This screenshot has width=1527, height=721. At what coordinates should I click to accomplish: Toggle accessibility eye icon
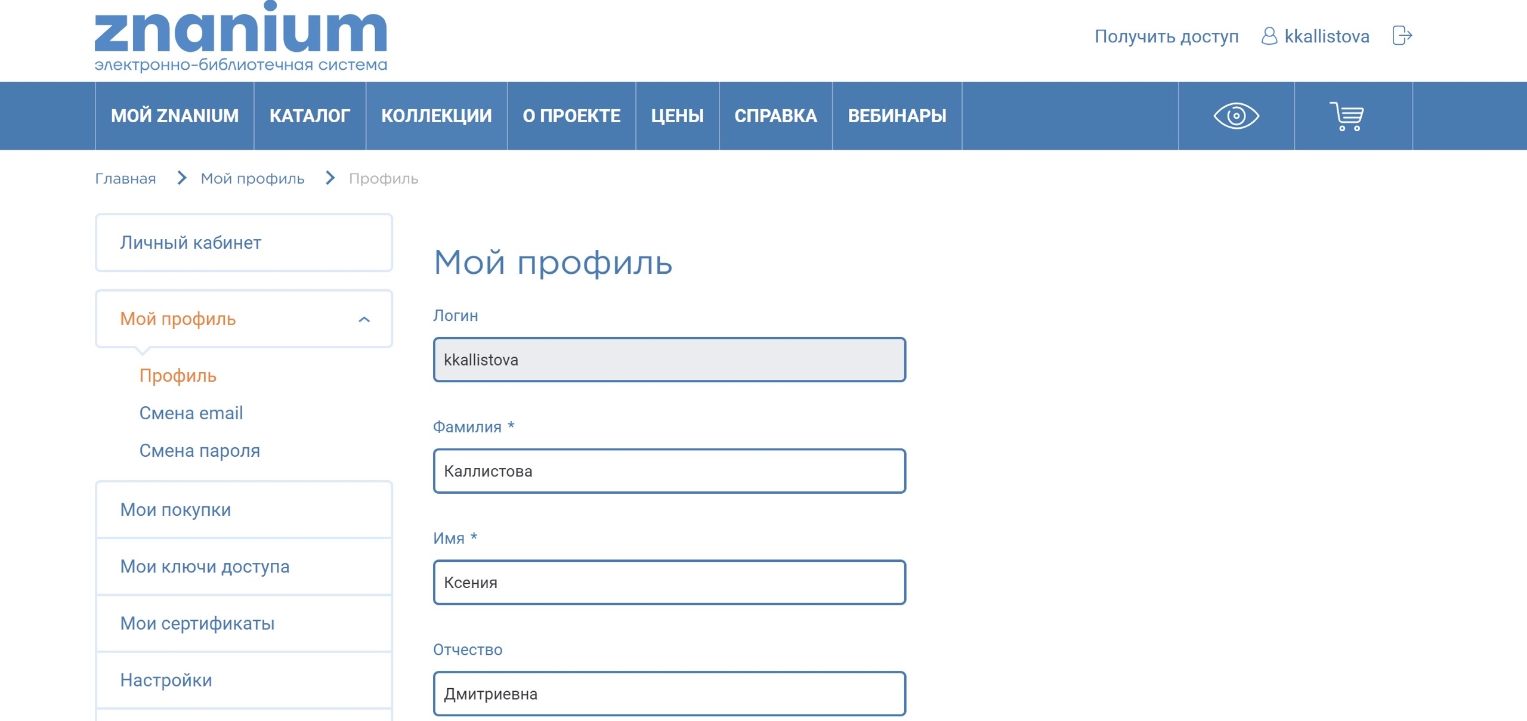[1236, 116]
